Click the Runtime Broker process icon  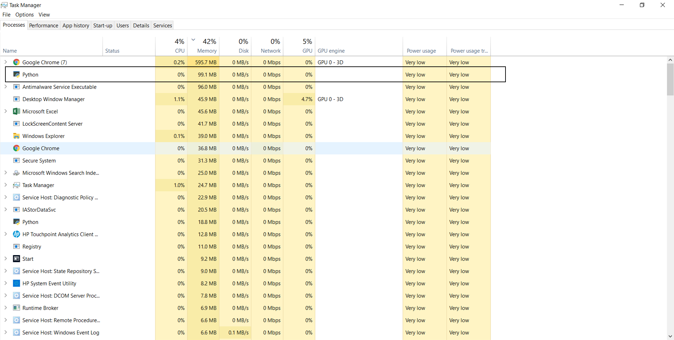tap(16, 308)
